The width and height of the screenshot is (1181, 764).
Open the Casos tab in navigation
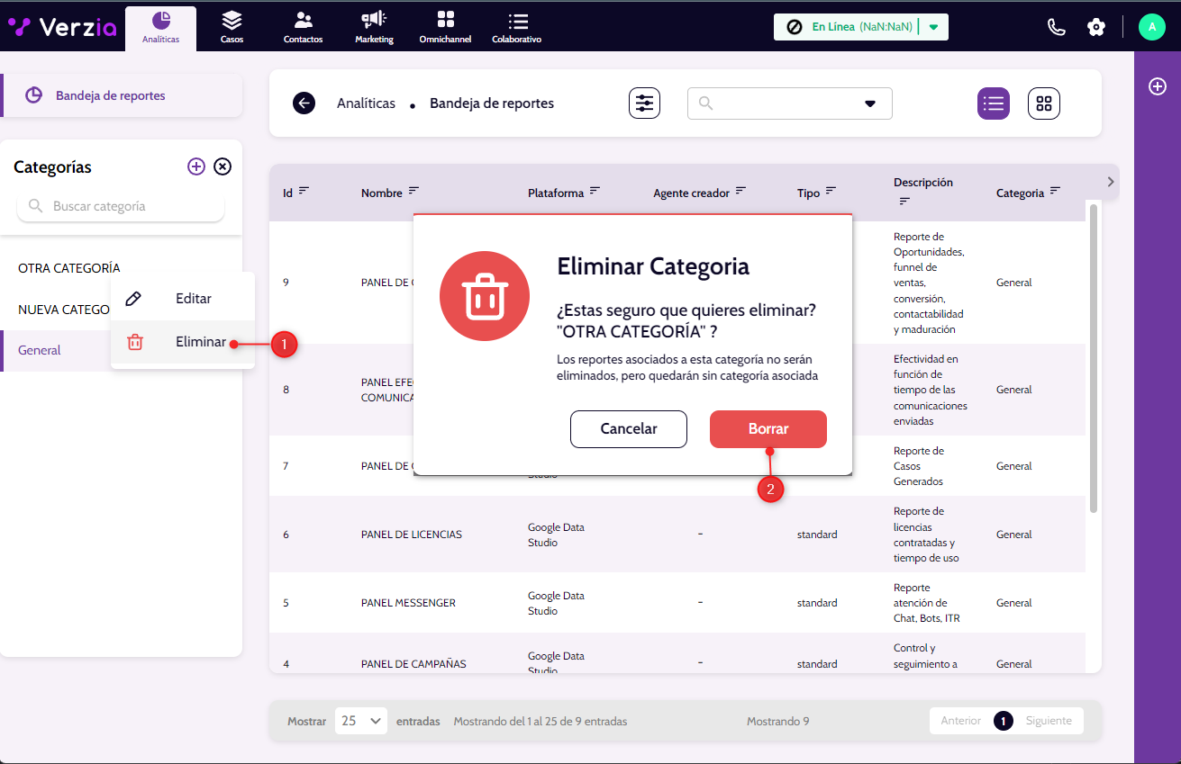(x=232, y=27)
